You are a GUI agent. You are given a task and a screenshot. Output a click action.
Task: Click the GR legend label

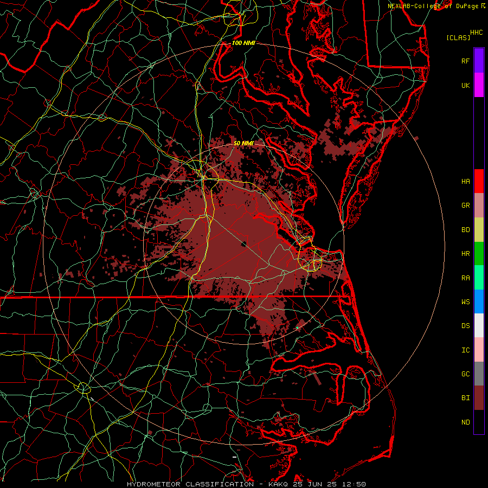coord(465,206)
